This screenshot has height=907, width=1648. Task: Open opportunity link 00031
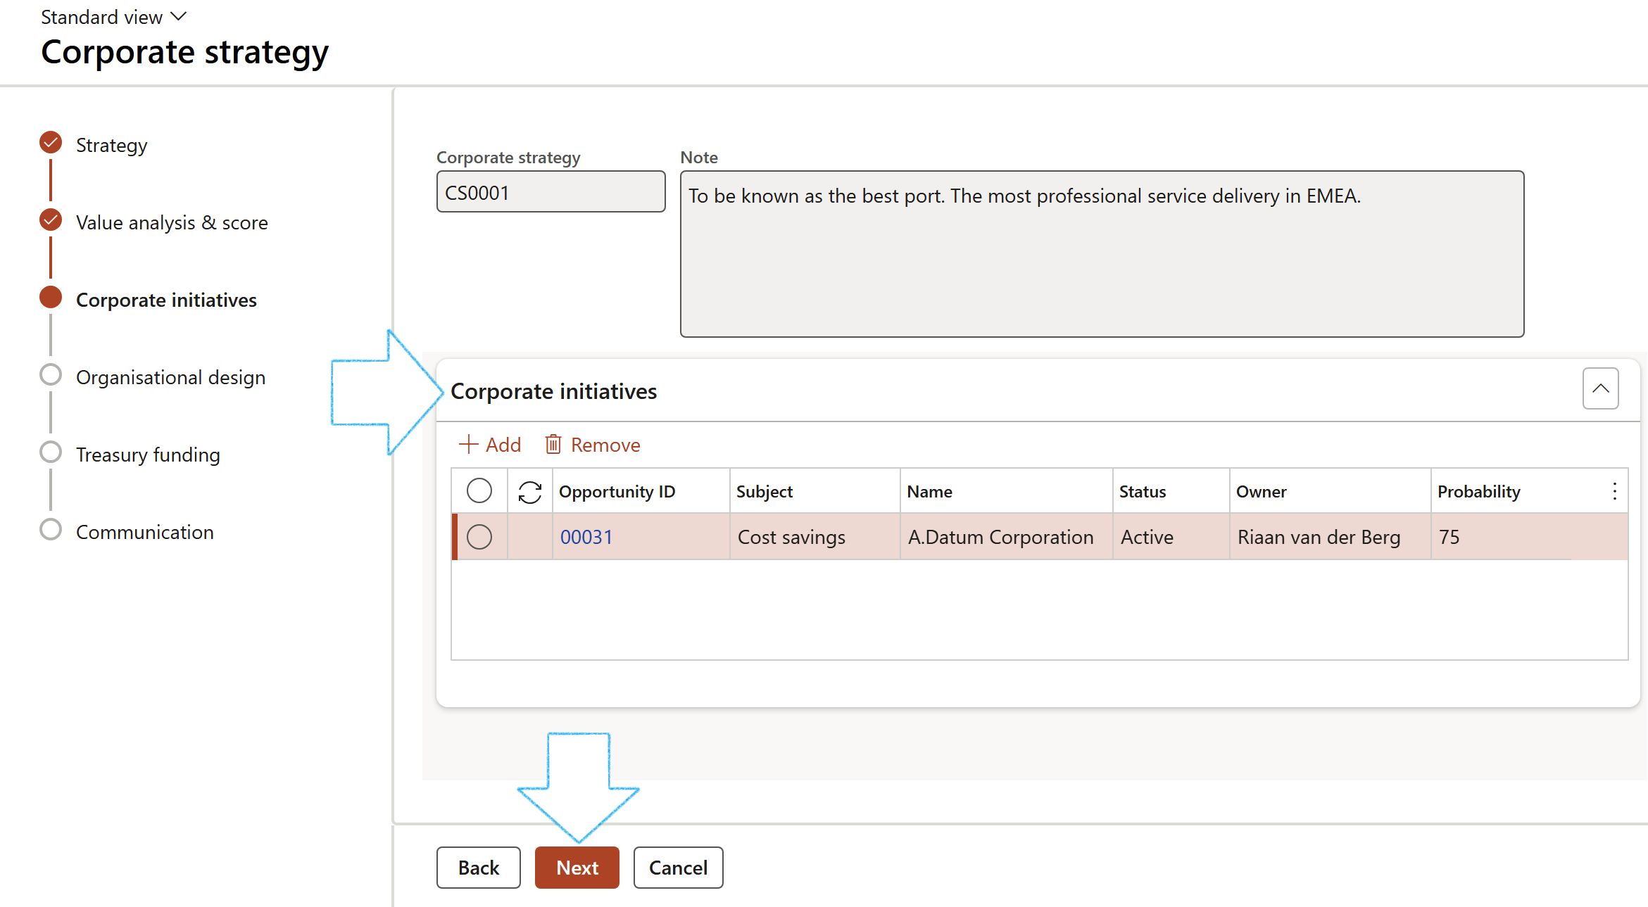(586, 537)
